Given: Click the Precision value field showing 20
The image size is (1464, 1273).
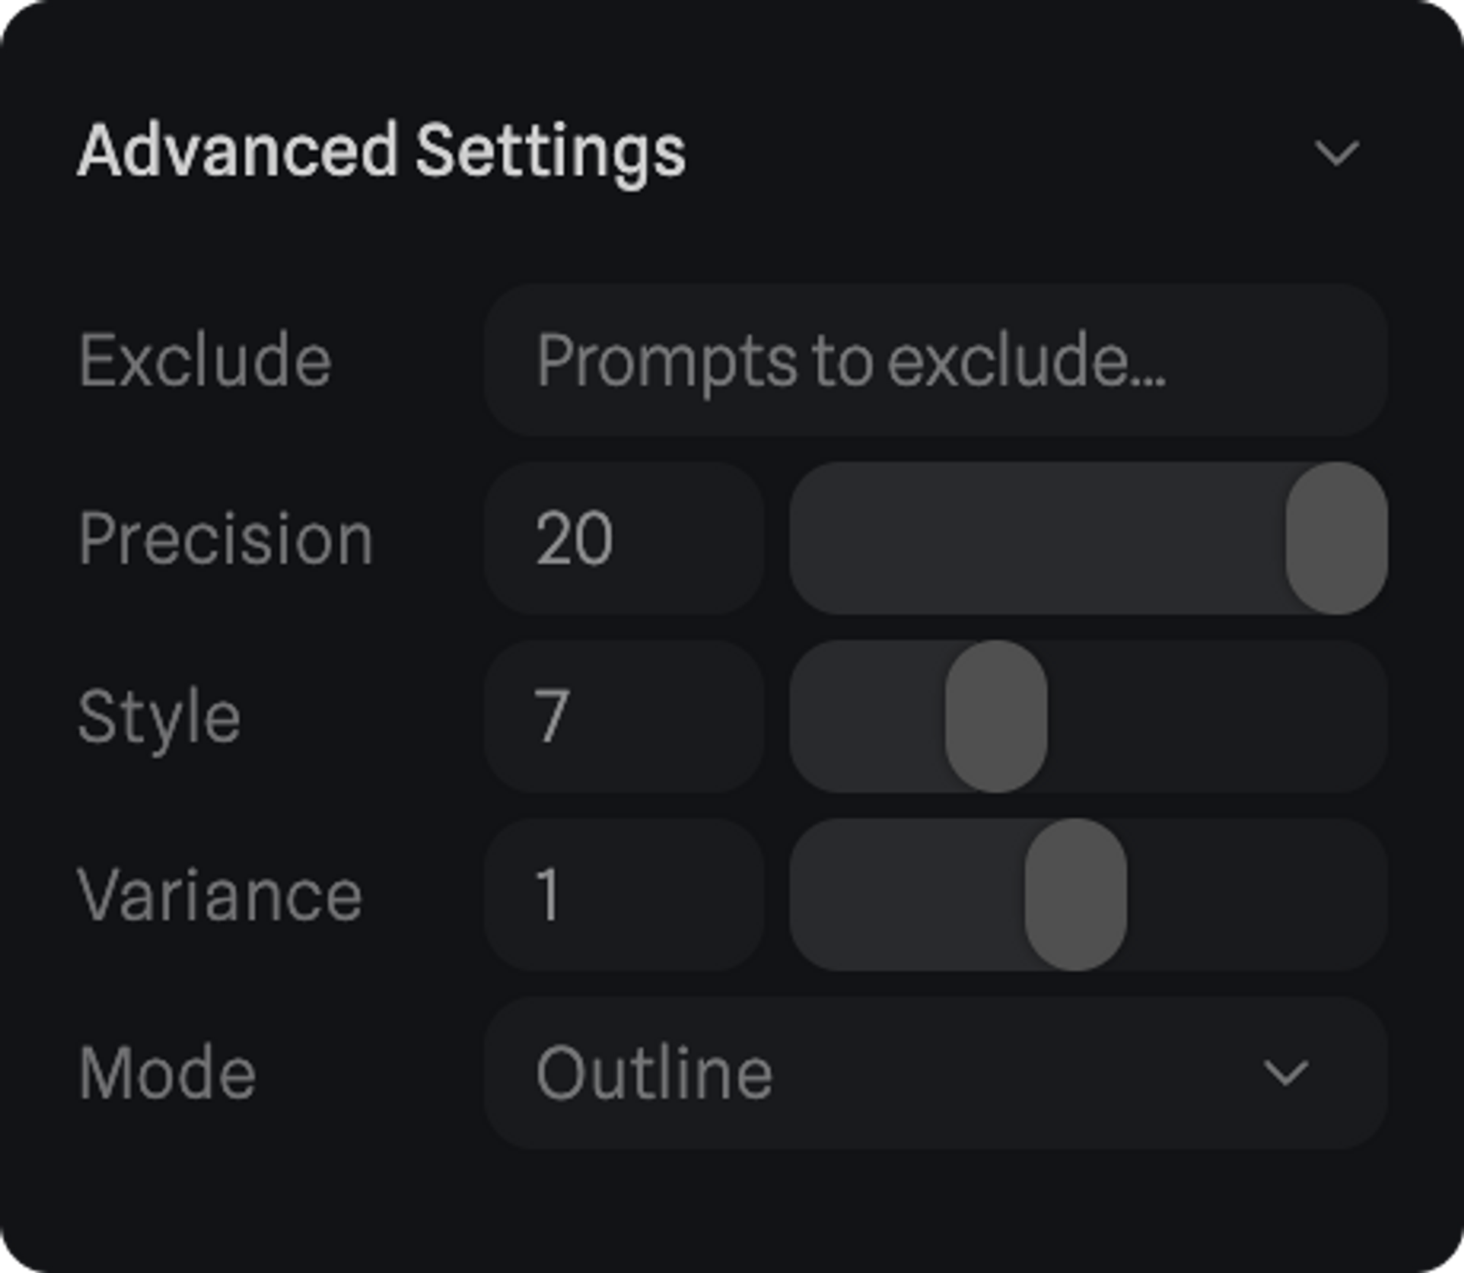Looking at the screenshot, I should (x=624, y=538).
